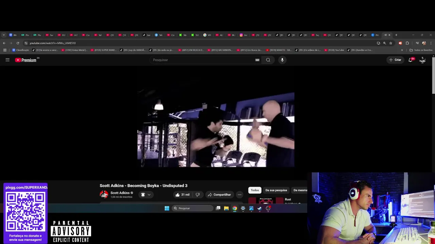Viewport: 435px width, 244px height.
Task: Click the red extension icon in toolbar
Action: coord(400,43)
